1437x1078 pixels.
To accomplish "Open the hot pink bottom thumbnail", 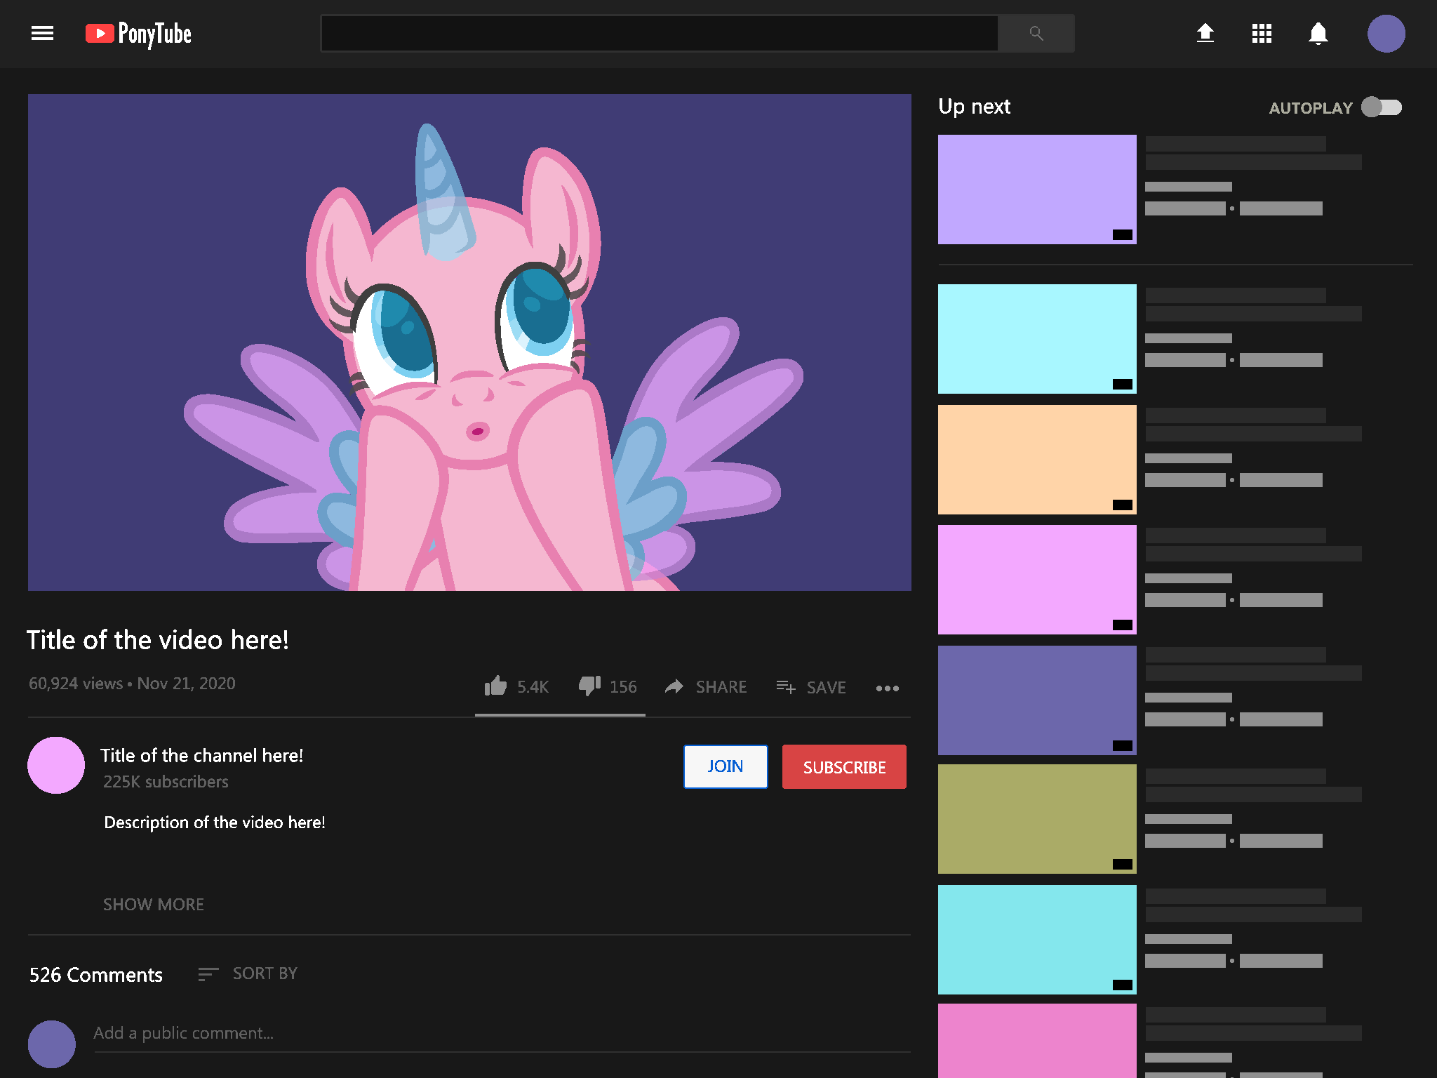I will [1037, 1041].
